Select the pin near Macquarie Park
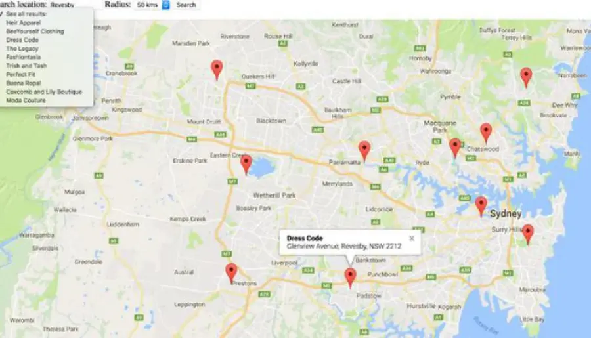The width and height of the screenshot is (591, 338). tap(455, 148)
